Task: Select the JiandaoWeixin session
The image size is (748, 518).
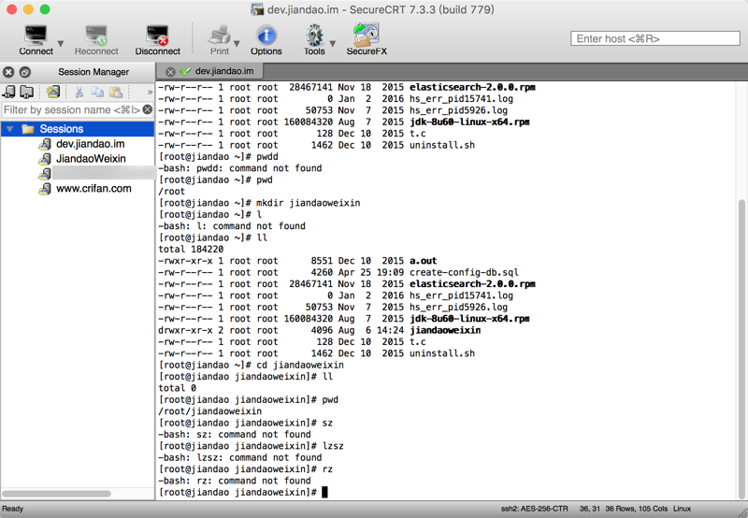Action: pos(91,159)
